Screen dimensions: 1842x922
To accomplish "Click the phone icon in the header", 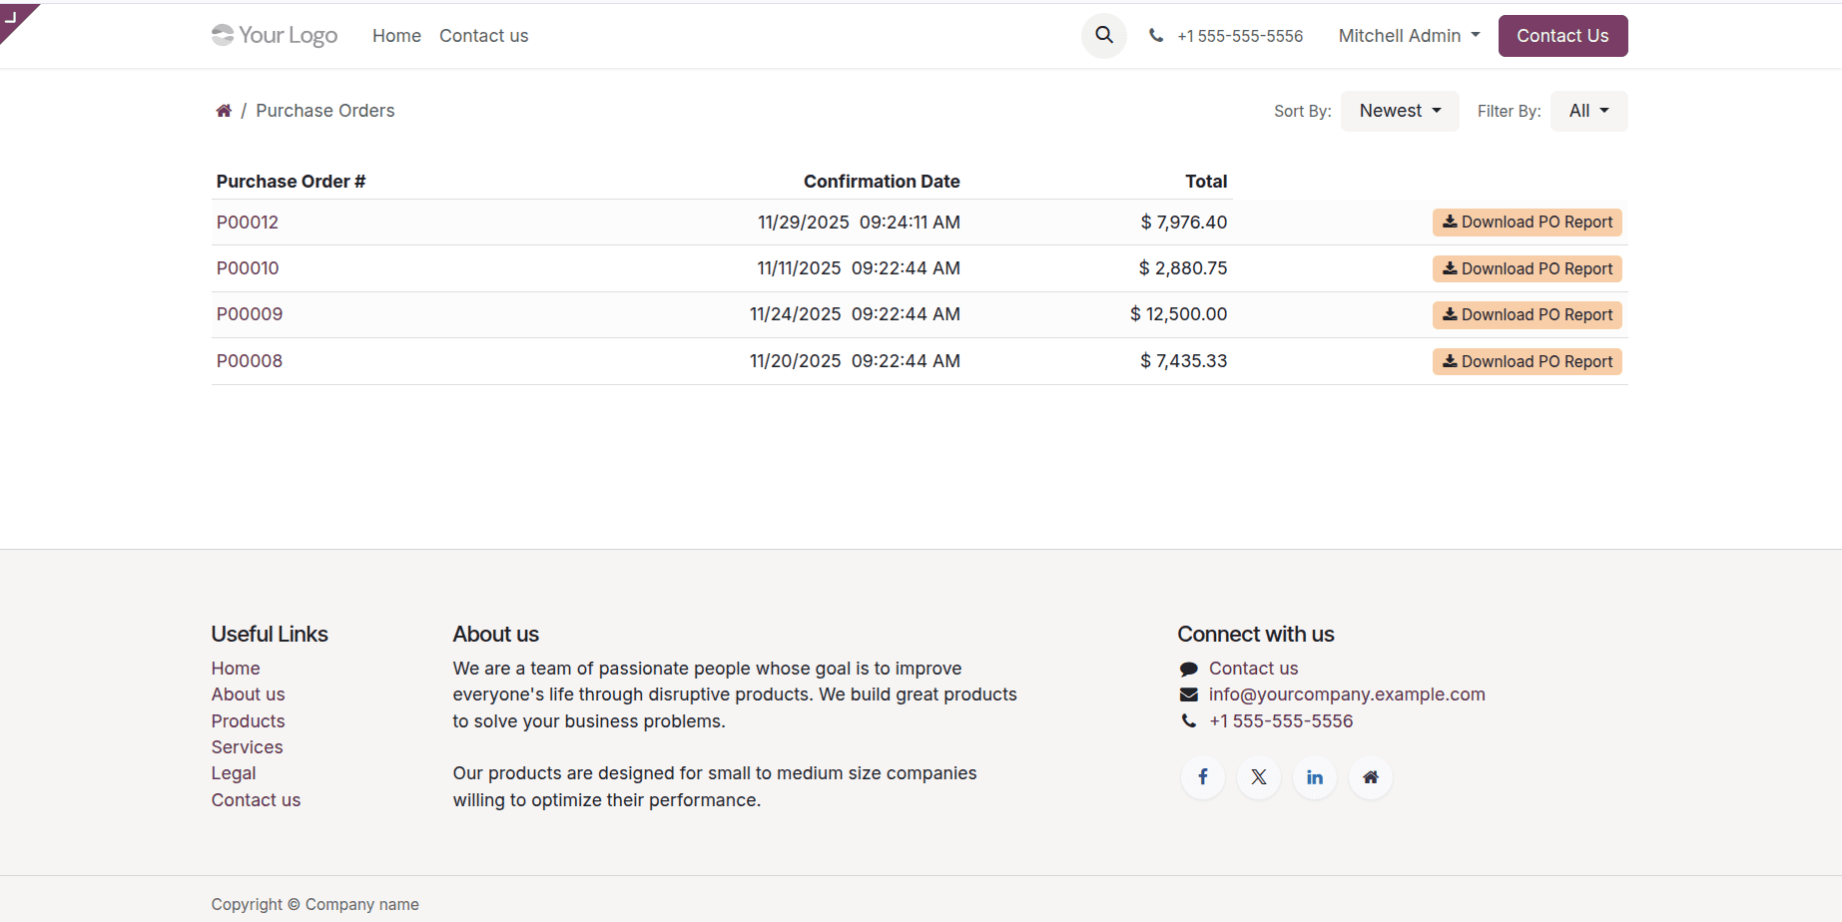I will tap(1155, 35).
